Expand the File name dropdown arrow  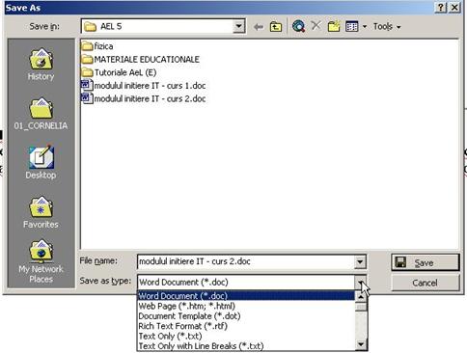coord(360,262)
